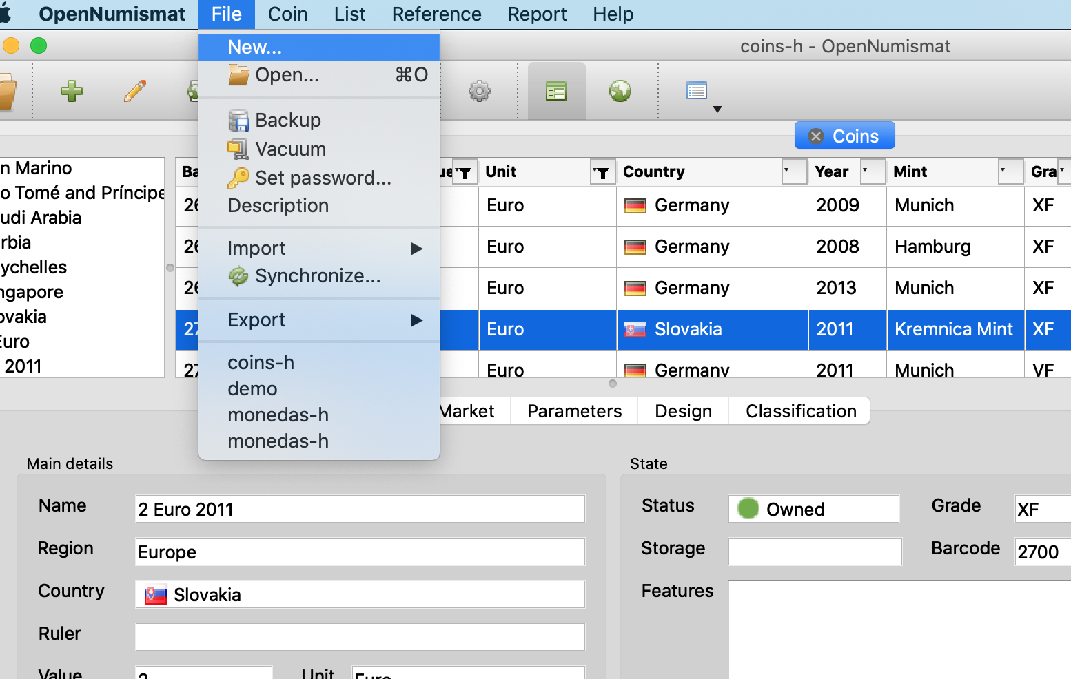Open dropdown arrow beside list icon

coord(717,109)
